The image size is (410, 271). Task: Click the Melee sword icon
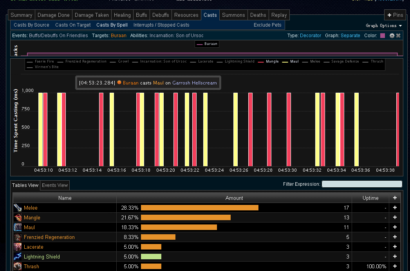pos(18,208)
